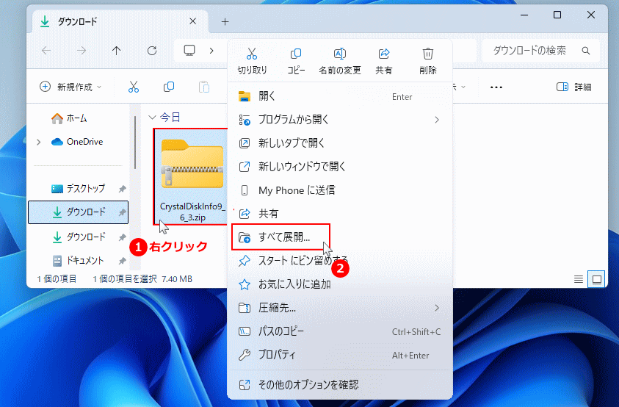Open 新規作成 dropdown
Image resolution: width=619 pixels, height=407 pixels.
pos(70,87)
